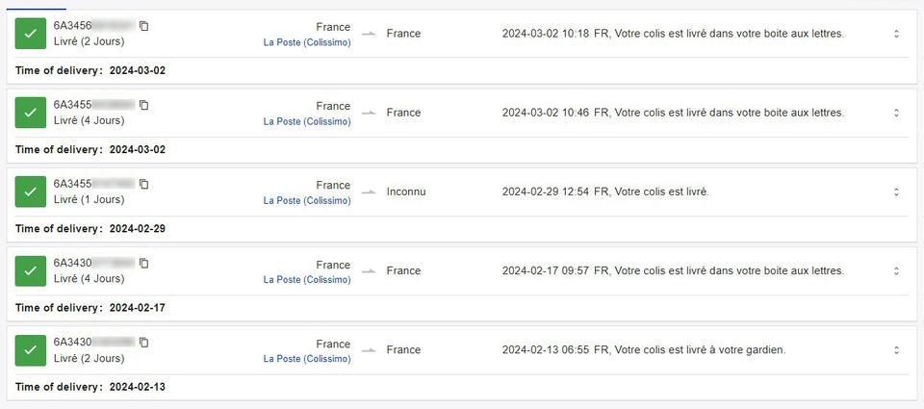Expand the 2024-02-17 09:57 tracking entry
Viewport: 924px width, 409px height.
(x=896, y=270)
